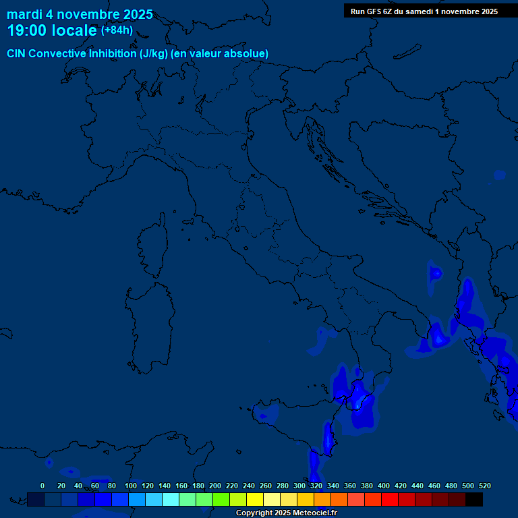
Task: Click the orange swatch between 320 and 340
Action: 322,500
